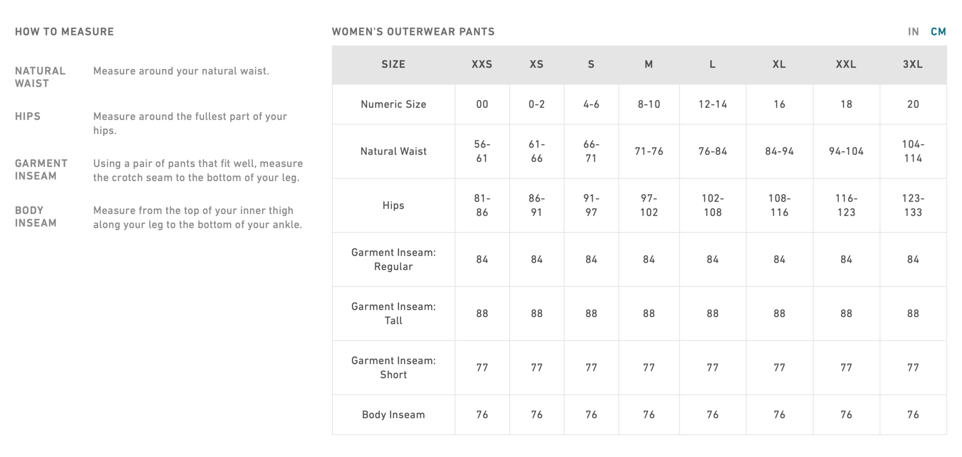Click the XS size column header
962x457 pixels.
click(x=536, y=64)
